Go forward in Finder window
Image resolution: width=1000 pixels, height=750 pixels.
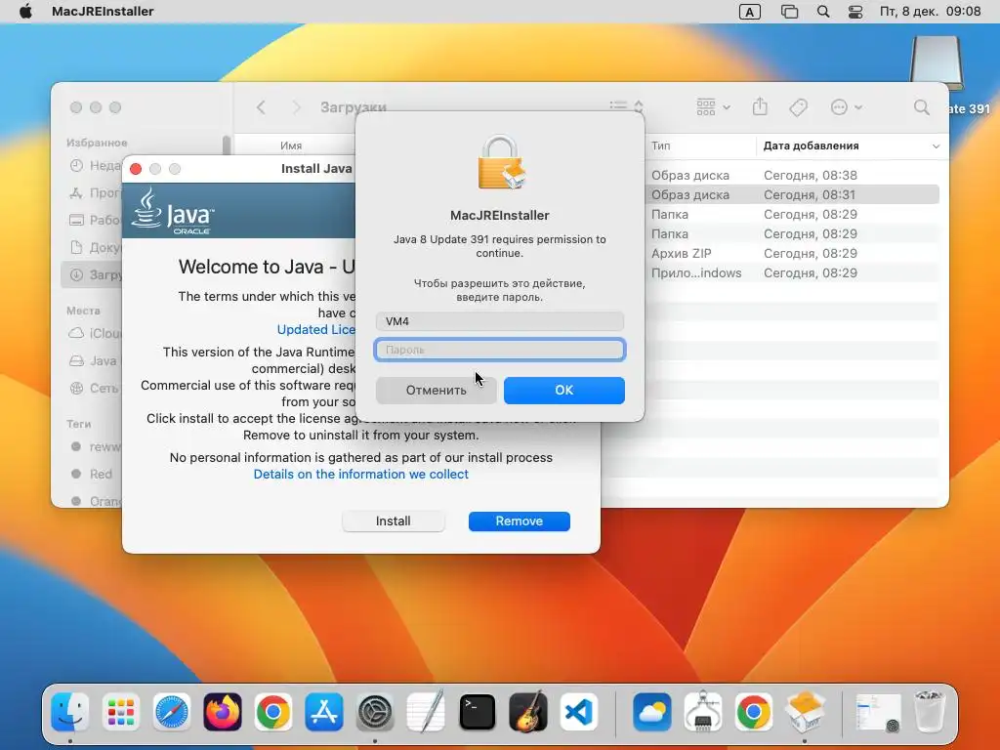pos(296,107)
